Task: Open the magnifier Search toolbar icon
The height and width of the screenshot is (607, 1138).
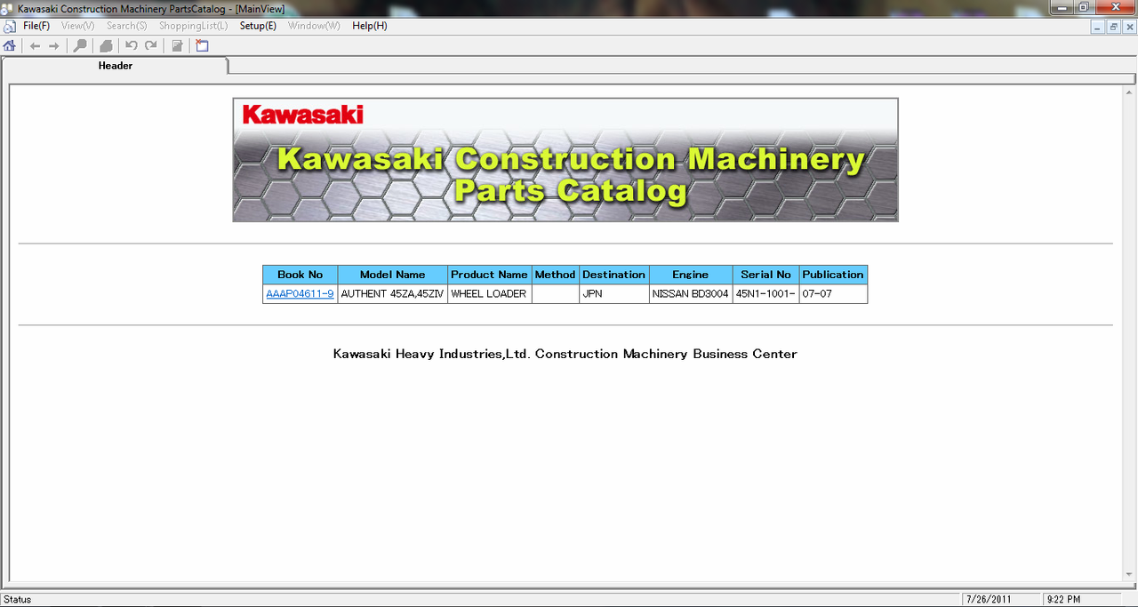Action: 80,45
